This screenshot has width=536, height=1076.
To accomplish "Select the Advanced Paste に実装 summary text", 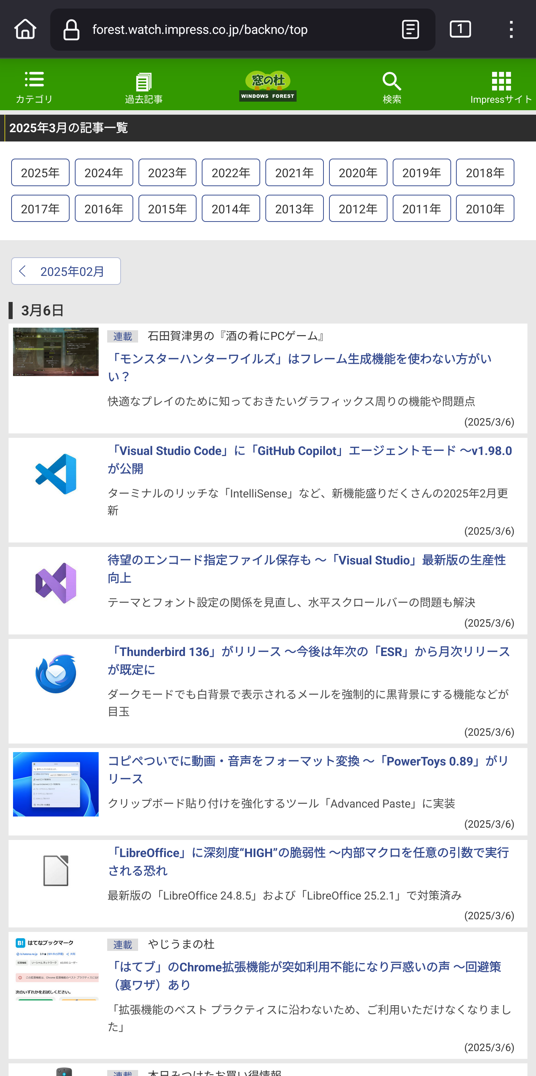I will pos(281,803).
